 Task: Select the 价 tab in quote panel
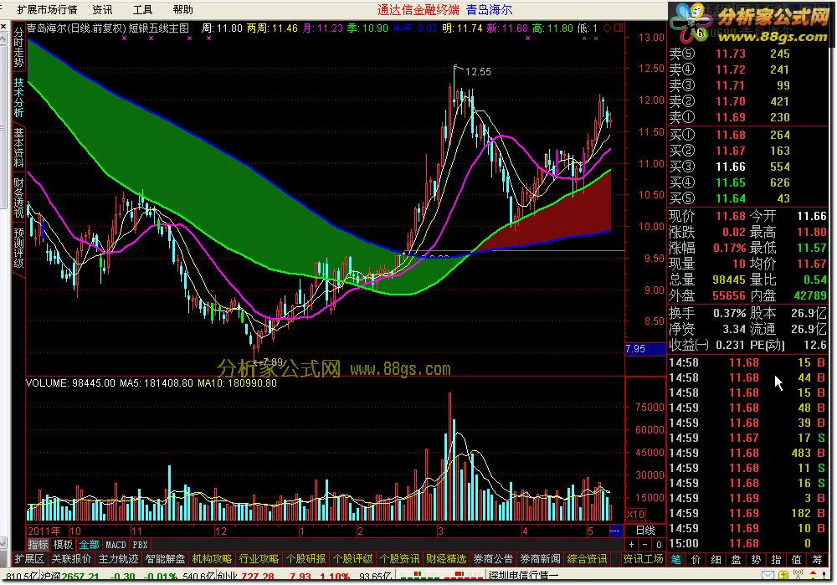point(696,559)
